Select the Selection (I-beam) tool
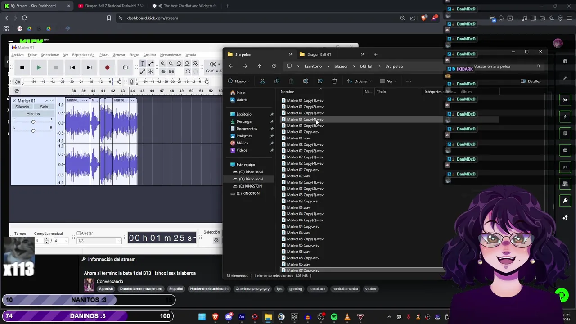The height and width of the screenshot is (324, 576). click(143, 63)
